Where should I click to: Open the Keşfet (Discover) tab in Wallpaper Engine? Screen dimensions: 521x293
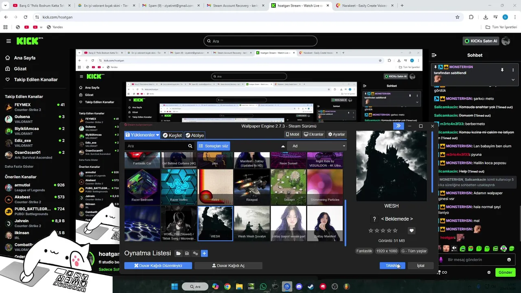tap(172, 135)
